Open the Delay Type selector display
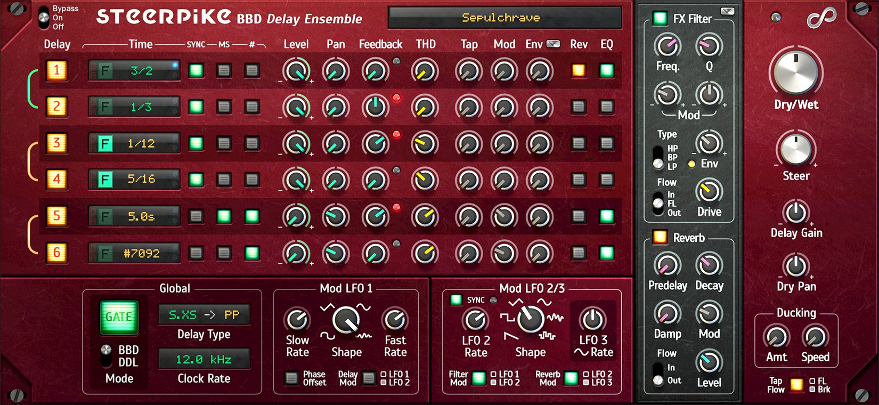Screen dimensions: 879x405 tap(204, 315)
